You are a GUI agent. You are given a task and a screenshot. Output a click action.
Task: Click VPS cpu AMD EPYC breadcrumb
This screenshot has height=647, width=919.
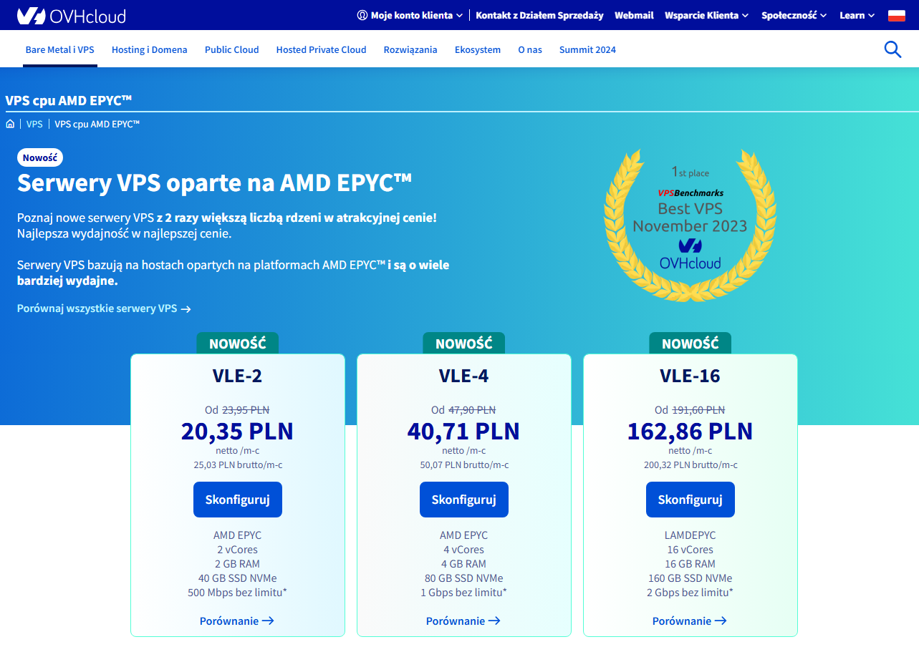[x=97, y=124]
